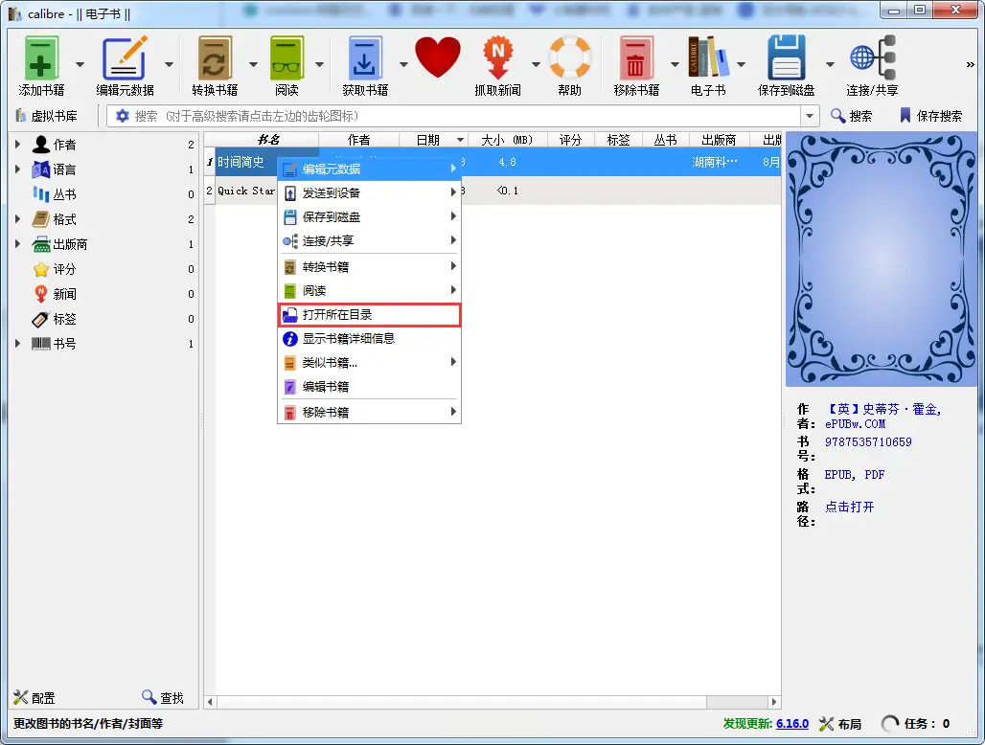This screenshot has height=745, width=985.
Task: Click the 连接/共享 globe icon in toolbar
Action: pos(873,57)
